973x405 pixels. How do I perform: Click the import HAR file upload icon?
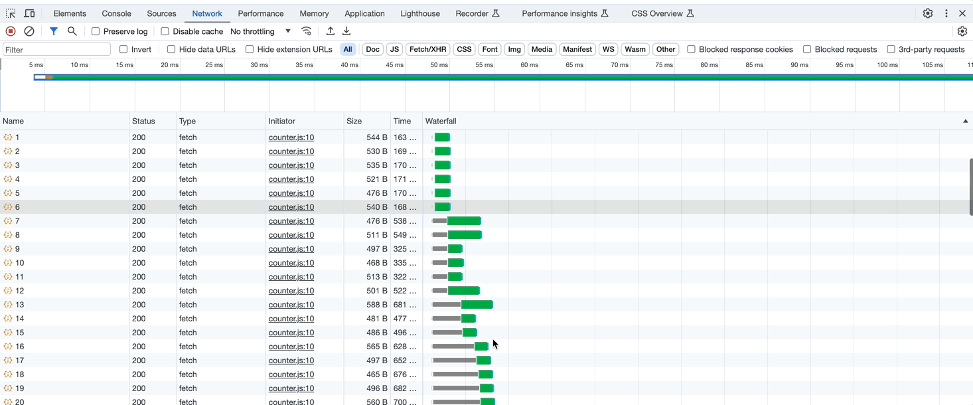tap(331, 31)
